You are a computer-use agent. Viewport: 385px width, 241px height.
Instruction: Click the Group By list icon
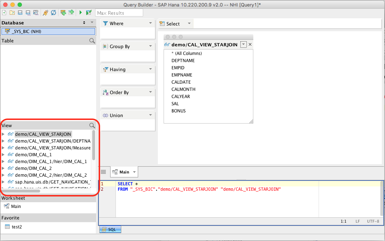(105, 46)
